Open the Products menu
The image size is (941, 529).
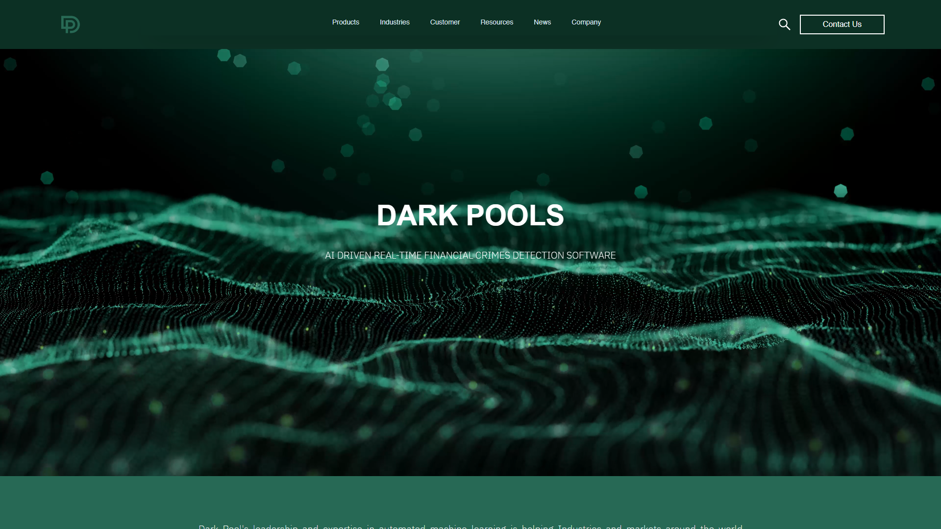pos(346,22)
